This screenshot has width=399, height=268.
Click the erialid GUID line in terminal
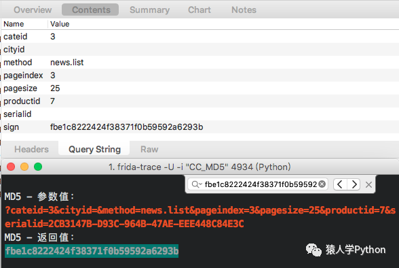124,224
